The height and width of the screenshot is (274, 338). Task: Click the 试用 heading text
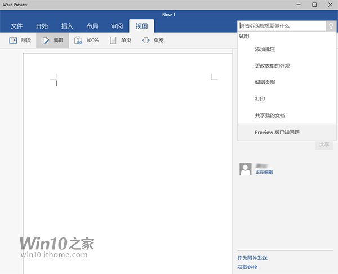(x=244, y=36)
